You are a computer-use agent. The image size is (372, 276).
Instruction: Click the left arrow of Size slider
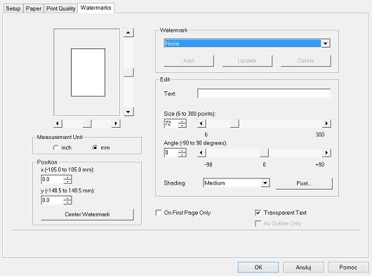[x=201, y=124]
